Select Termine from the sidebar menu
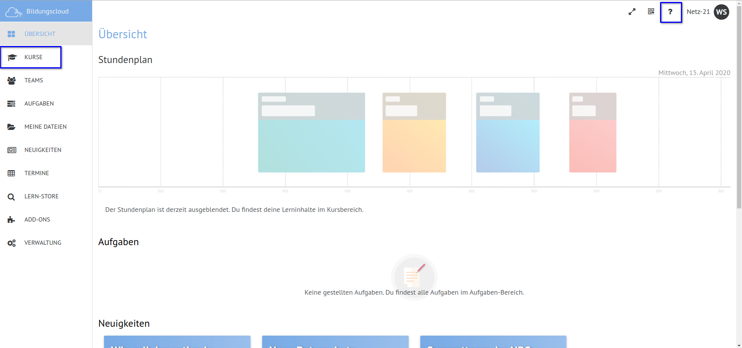The image size is (742, 348). (x=36, y=173)
